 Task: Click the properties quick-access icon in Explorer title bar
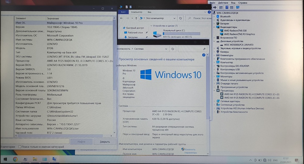pyautogui.click(x=126, y=7)
